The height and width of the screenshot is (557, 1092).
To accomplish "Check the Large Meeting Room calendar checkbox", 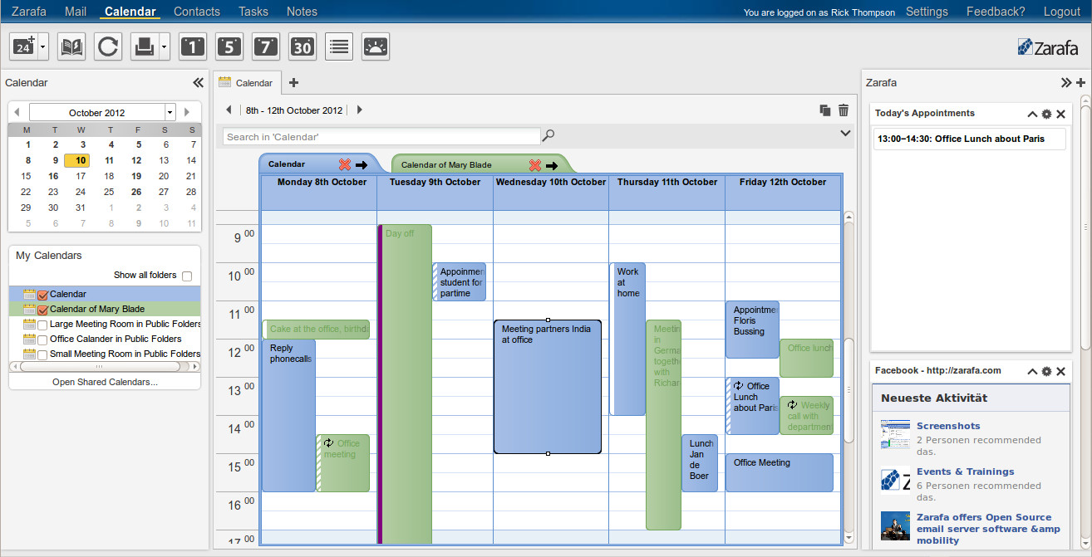I will [x=43, y=325].
